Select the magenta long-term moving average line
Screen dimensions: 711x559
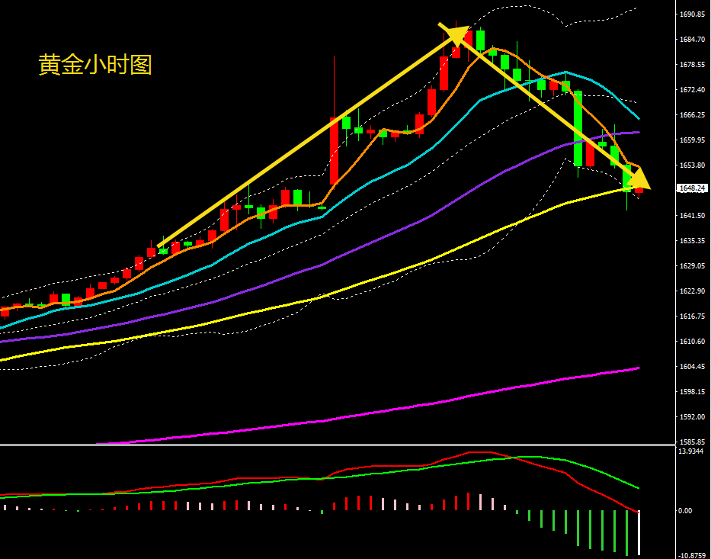point(367,414)
